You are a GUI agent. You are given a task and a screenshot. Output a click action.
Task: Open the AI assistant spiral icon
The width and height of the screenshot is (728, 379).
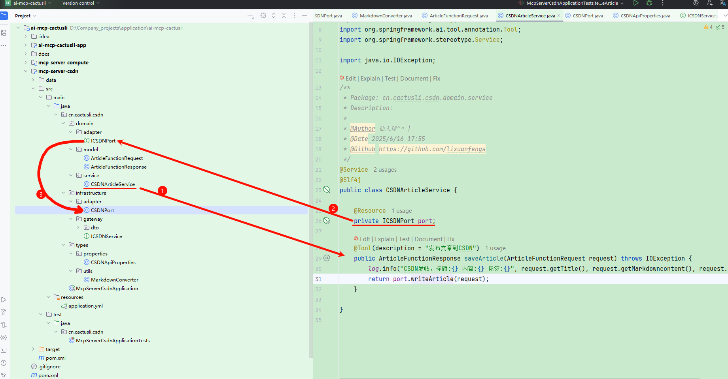click(696, 3)
